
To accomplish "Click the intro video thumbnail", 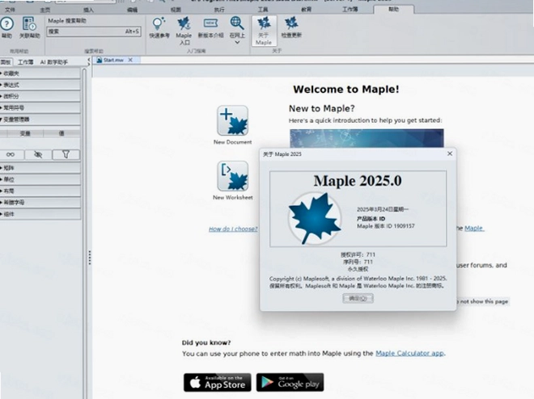I will pyautogui.click(x=367, y=138).
